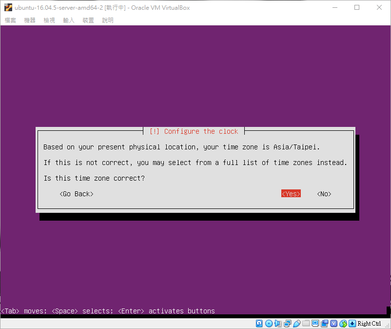Click the keyboard capture arrow icon
The width and height of the screenshot is (391, 329).
pyautogui.click(x=352, y=324)
